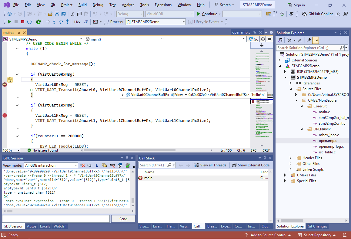Click the Find in Files icon
Screen dimensions: 351x239
(269, 14)
